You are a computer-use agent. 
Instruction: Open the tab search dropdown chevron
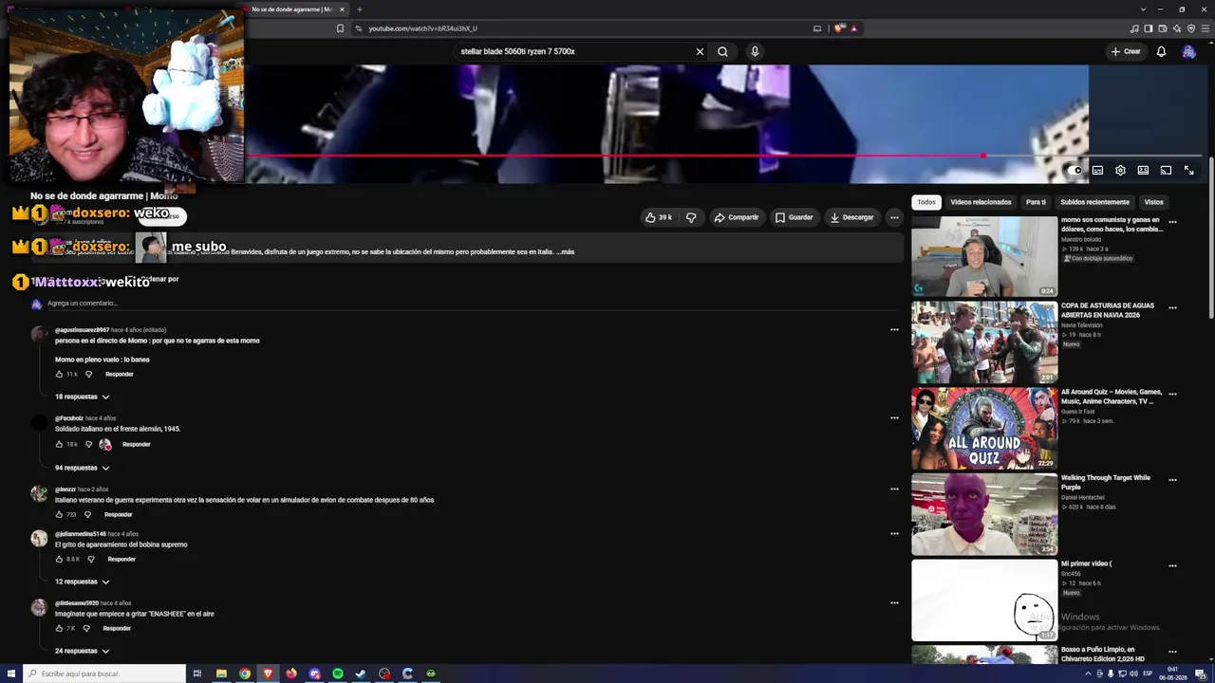pos(1143,9)
